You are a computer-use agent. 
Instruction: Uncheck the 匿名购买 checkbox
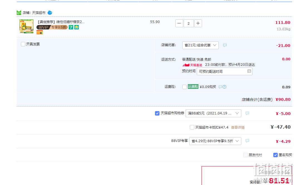point(276,155)
